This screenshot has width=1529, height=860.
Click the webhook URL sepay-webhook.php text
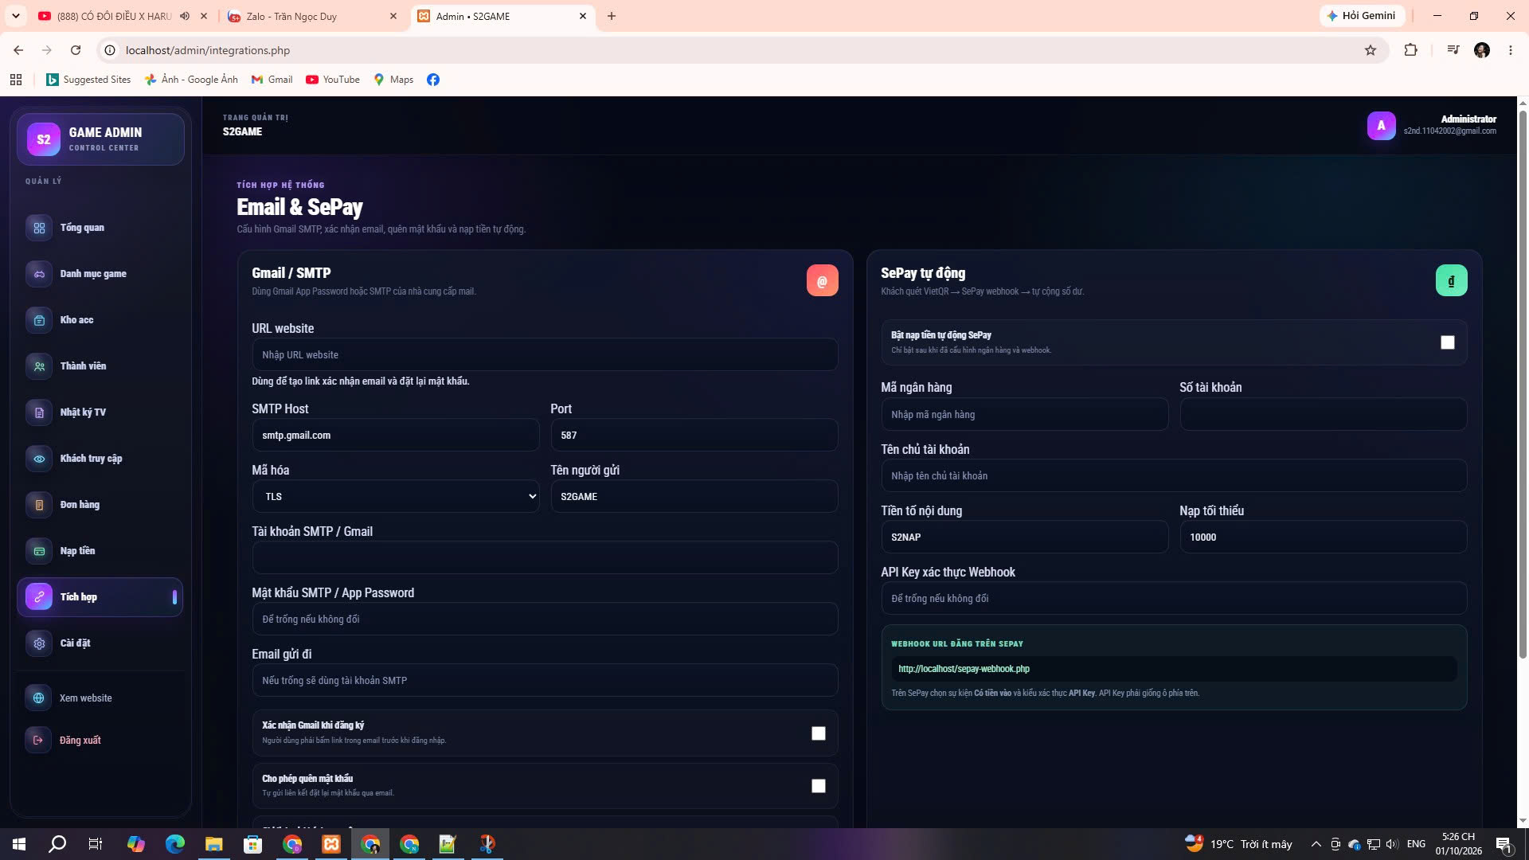point(964,669)
